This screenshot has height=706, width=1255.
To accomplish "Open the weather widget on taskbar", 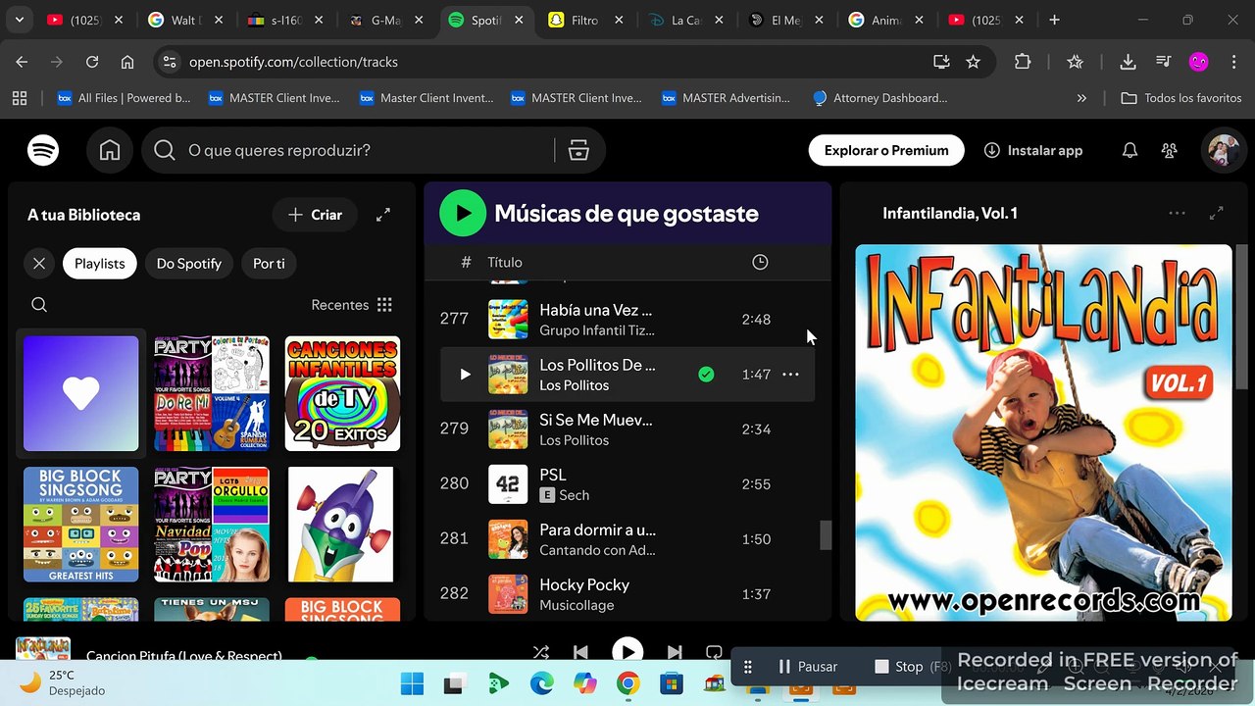I will pyautogui.click(x=63, y=682).
